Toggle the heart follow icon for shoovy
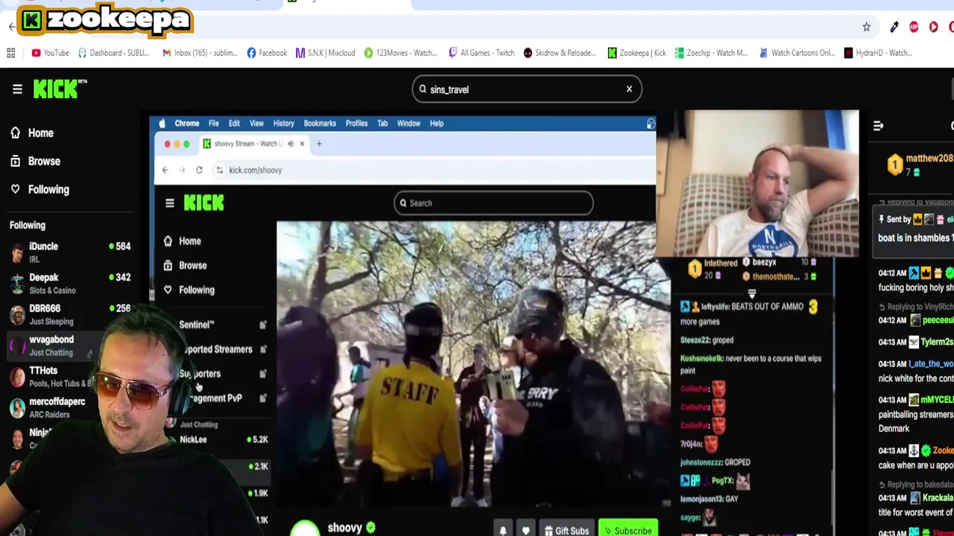The width and height of the screenshot is (954, 536). coord(526,530)
